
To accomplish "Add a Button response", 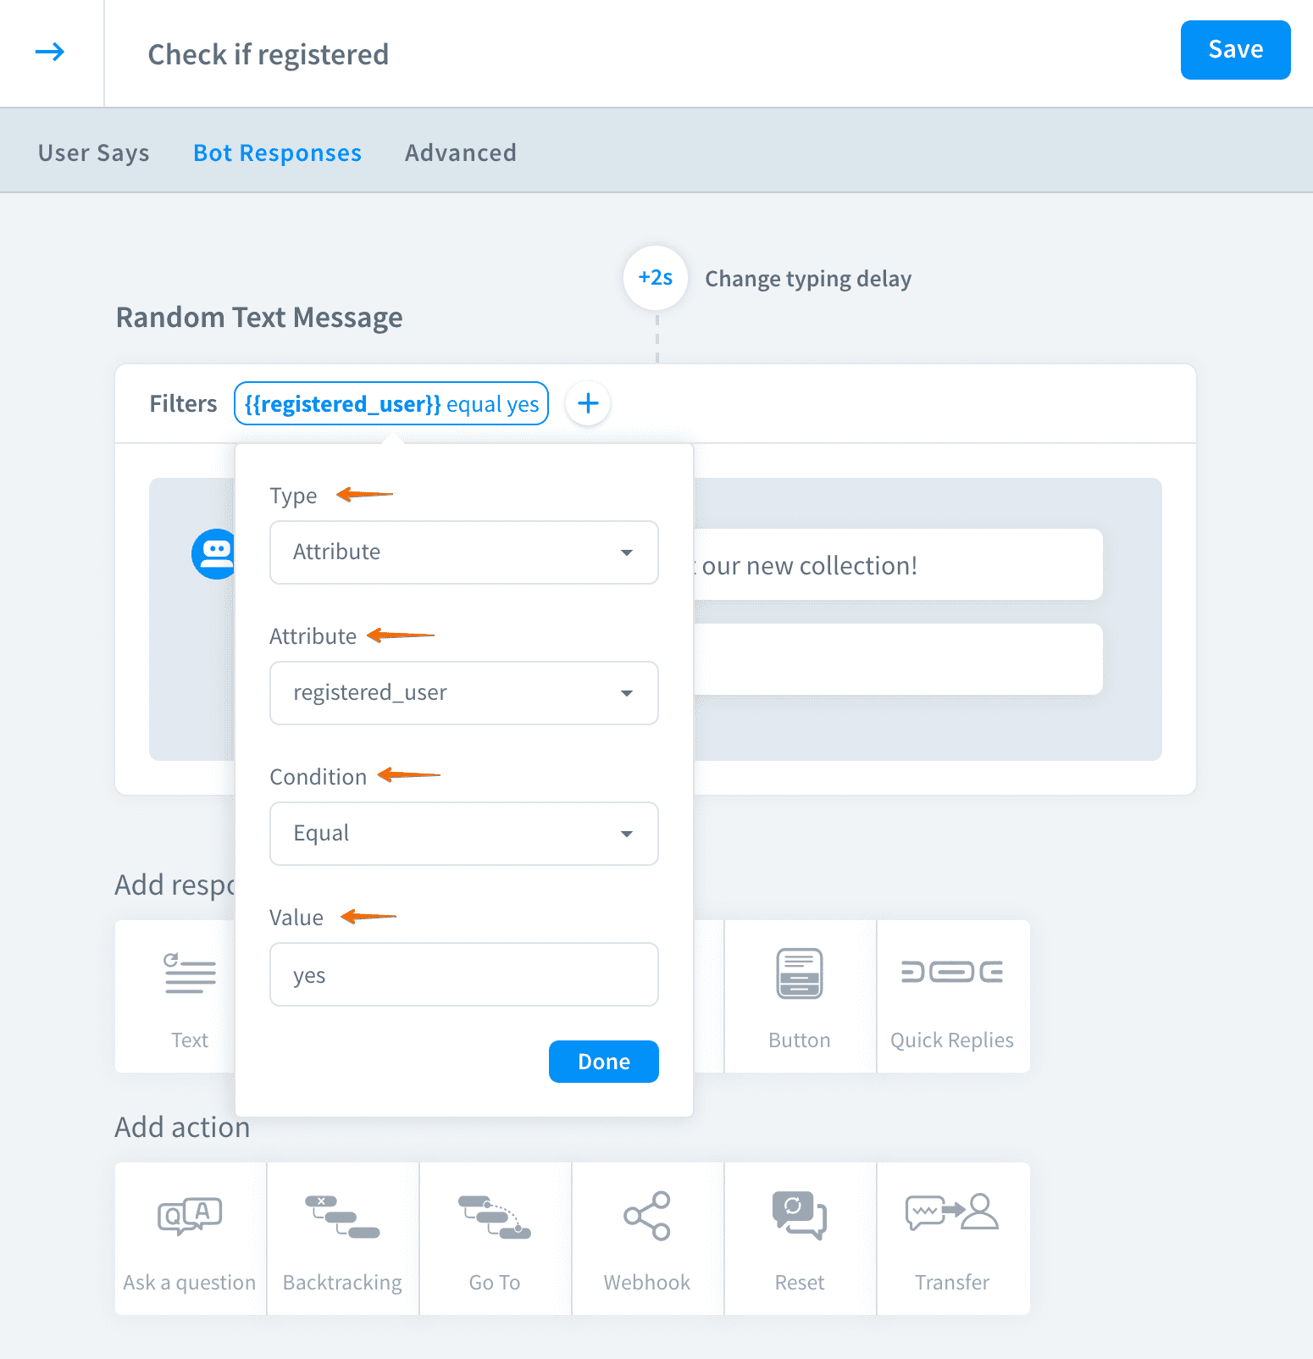I will point(800,996).
